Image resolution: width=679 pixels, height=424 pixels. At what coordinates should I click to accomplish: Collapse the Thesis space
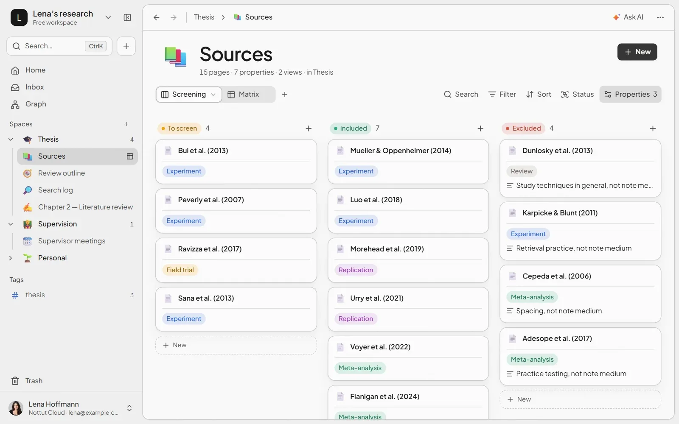(11, 139)
